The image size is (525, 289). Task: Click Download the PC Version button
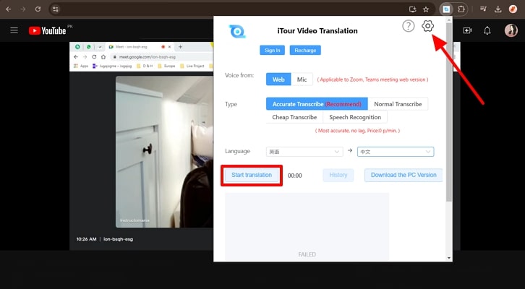coord(403,175)
